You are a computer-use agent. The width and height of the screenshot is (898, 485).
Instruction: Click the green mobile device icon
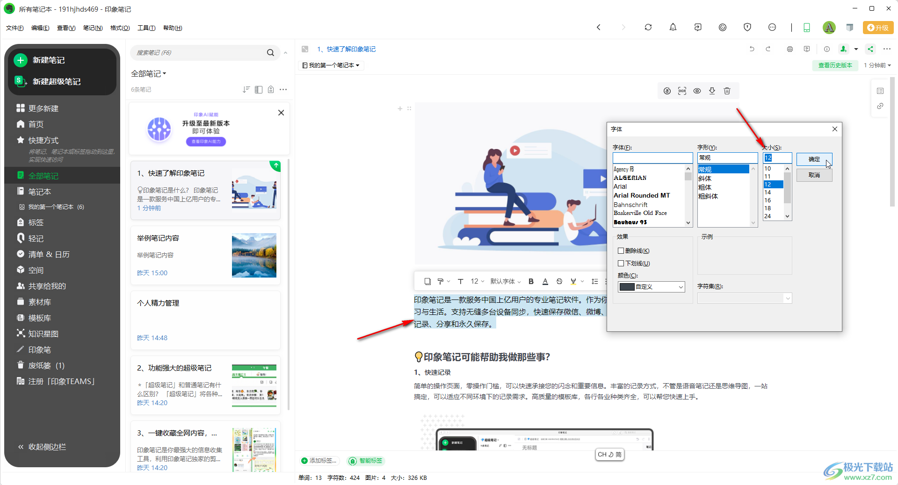pos(807,28)
